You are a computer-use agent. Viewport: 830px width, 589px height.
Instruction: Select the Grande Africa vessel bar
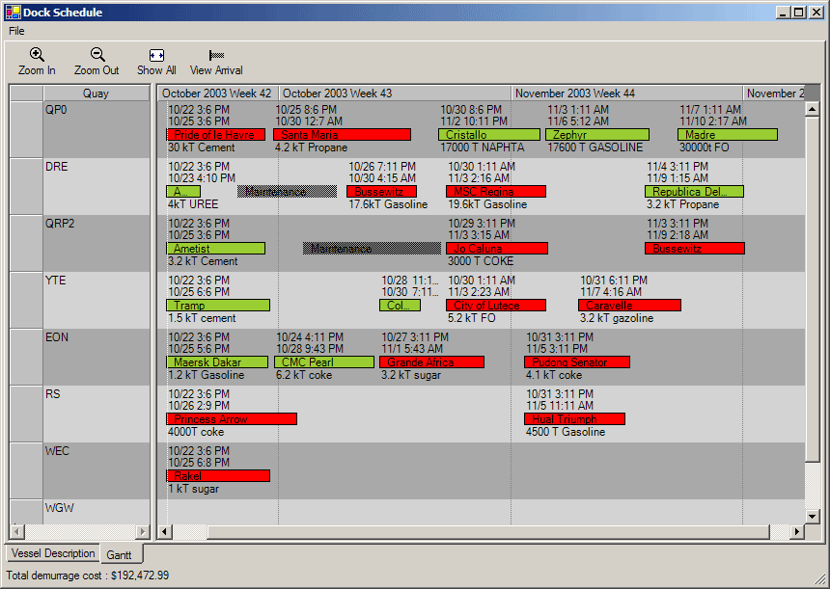(x=432, y=362)
